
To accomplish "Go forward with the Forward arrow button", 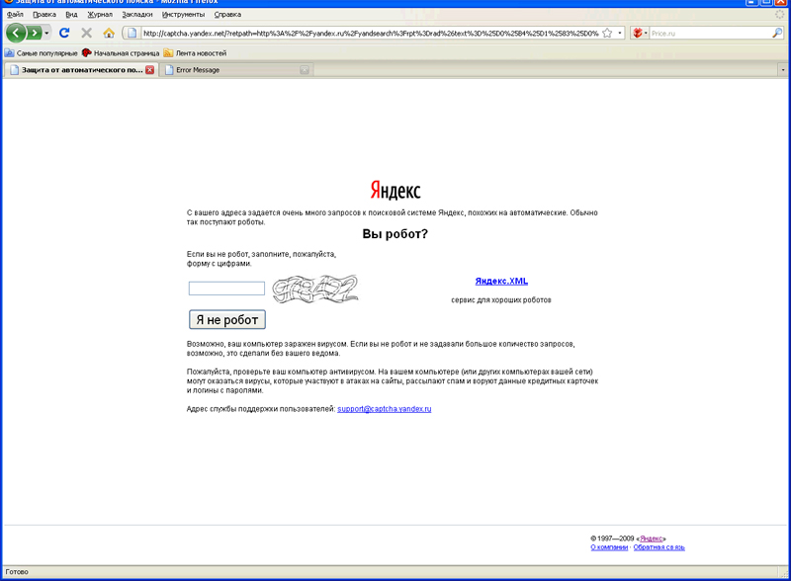I will pyautogui.click(x=35, y=34).
